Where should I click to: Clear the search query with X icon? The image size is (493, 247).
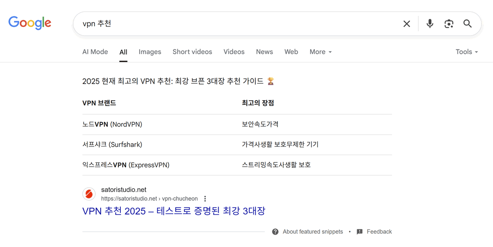click(406, 24)
